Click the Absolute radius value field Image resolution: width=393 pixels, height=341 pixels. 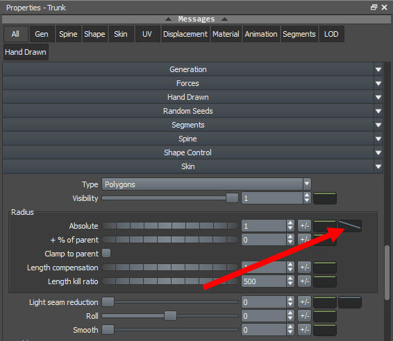(265, 226)
